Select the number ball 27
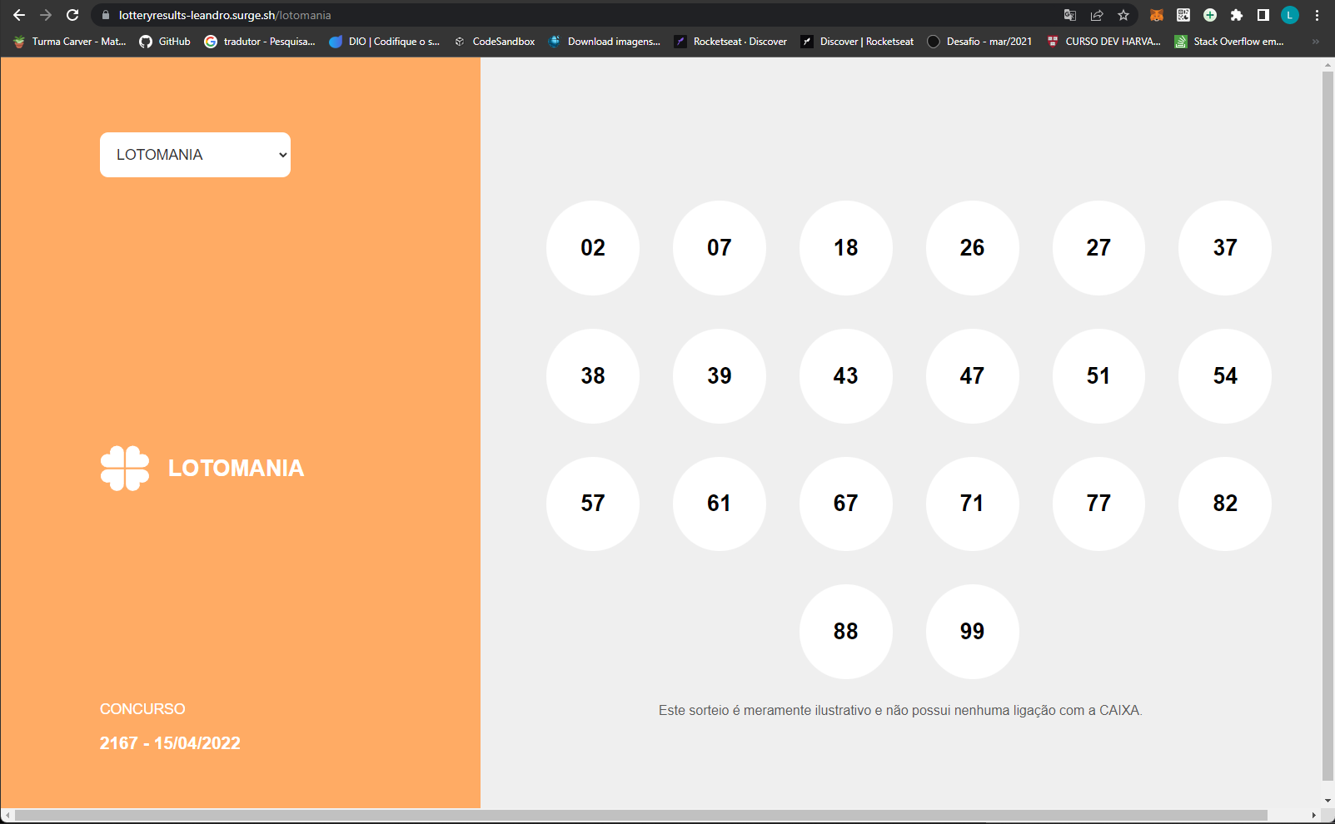The height and width of the screenshot is (824, 1335). coord(1099,248)
